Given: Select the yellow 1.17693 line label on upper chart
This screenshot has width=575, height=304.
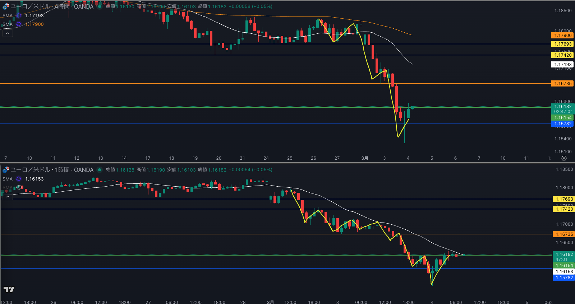Looking at the screenshot, I should point(562,44).
